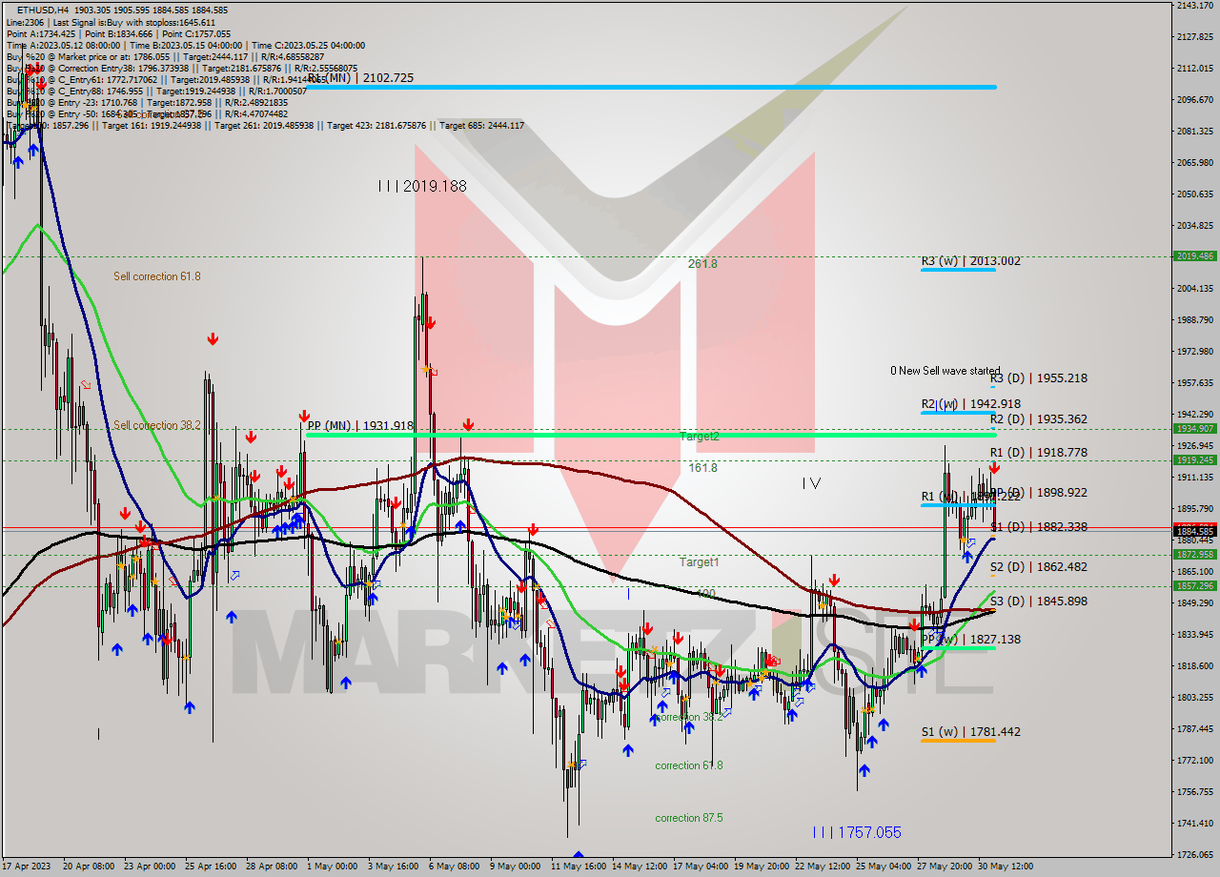Click the S2 (D) | 1862.482 label

click(x=1038, y=567)
